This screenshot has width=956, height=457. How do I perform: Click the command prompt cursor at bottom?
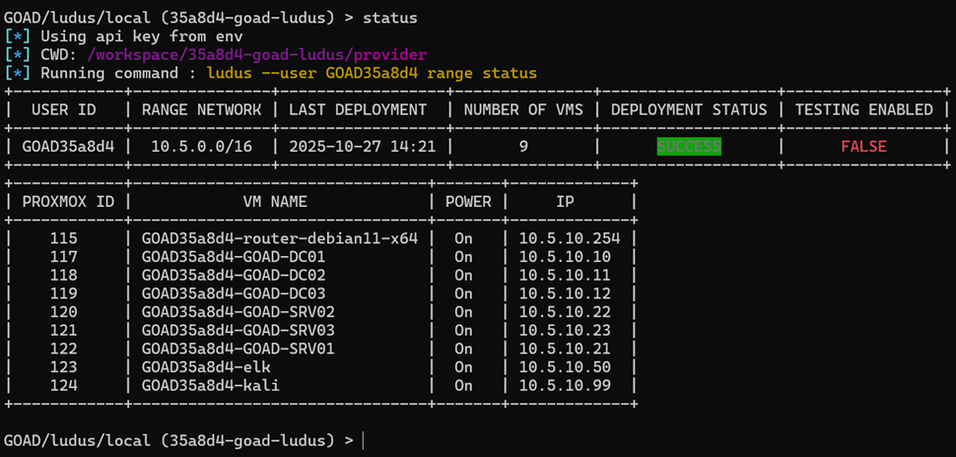point(364,438)
